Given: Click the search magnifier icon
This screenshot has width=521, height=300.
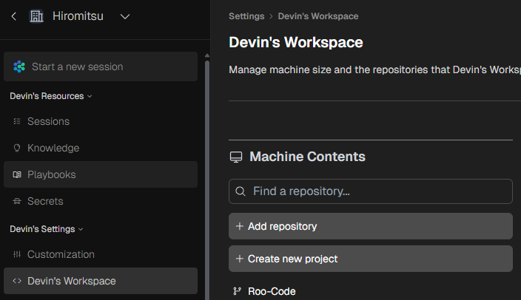Looking at the screenshot, I should click(241, 191).
